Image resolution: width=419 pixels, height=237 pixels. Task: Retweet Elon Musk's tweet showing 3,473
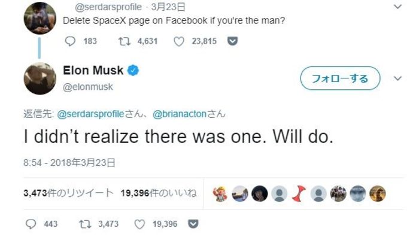coord(85,224)
